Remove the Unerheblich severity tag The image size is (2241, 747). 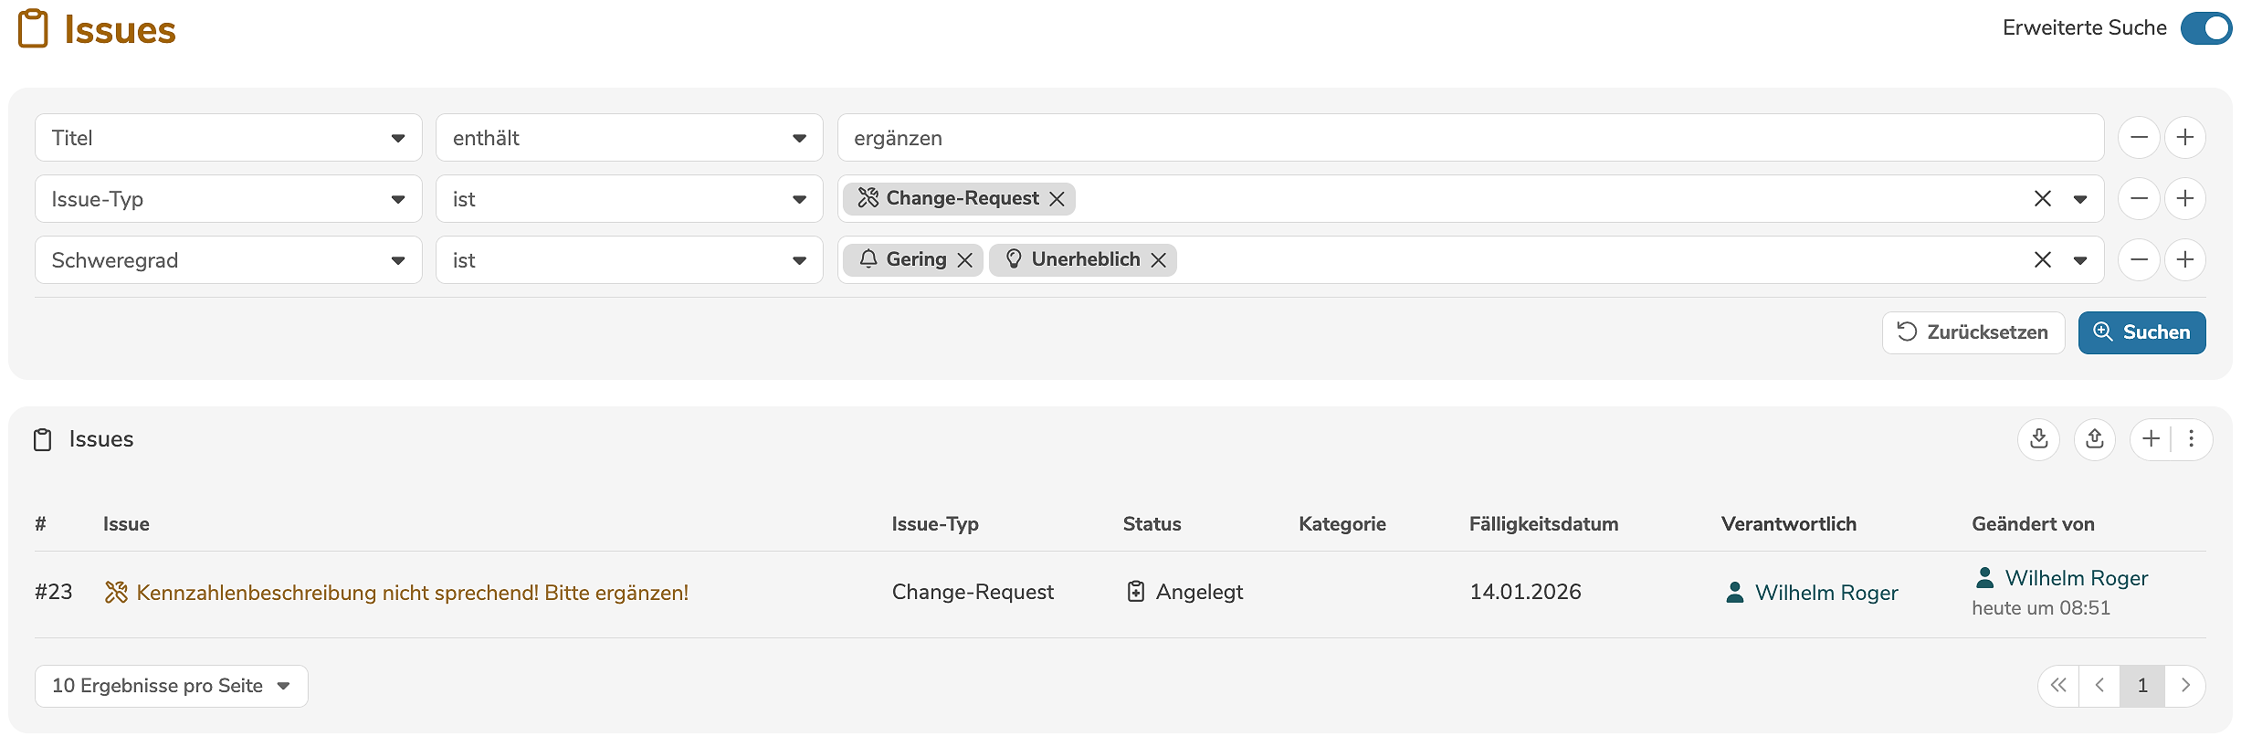click(x=1159, y=260)
